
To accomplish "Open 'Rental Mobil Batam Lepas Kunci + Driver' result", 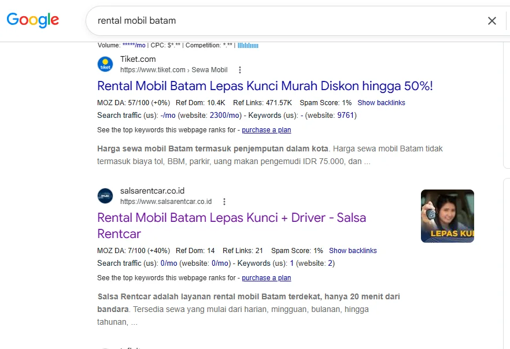I will (x=231, y=225).
